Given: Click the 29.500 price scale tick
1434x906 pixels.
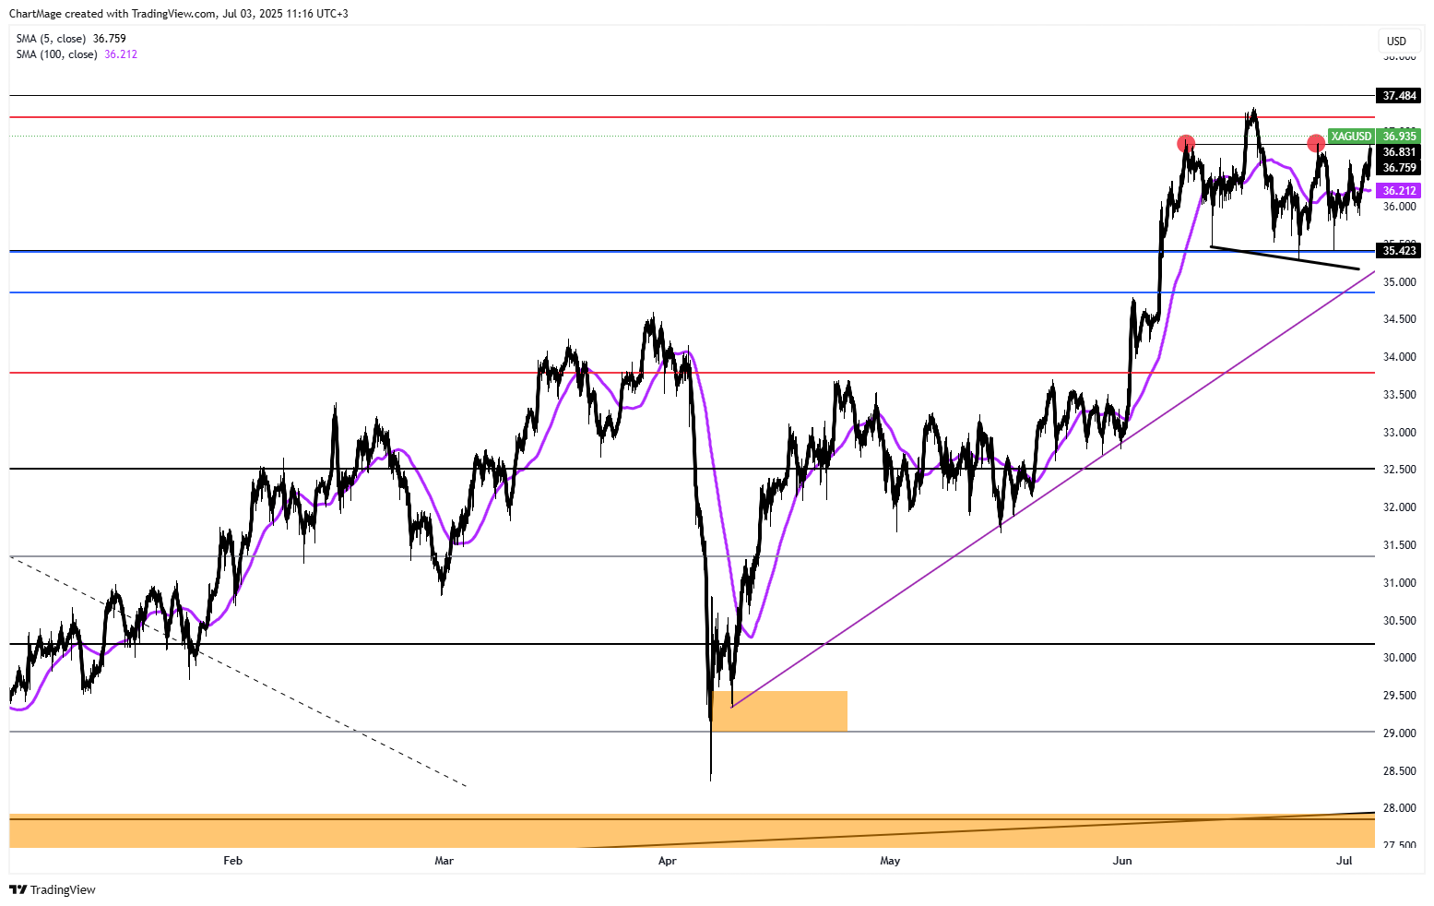Looking at the screenshot, I should click(1399, 696).
